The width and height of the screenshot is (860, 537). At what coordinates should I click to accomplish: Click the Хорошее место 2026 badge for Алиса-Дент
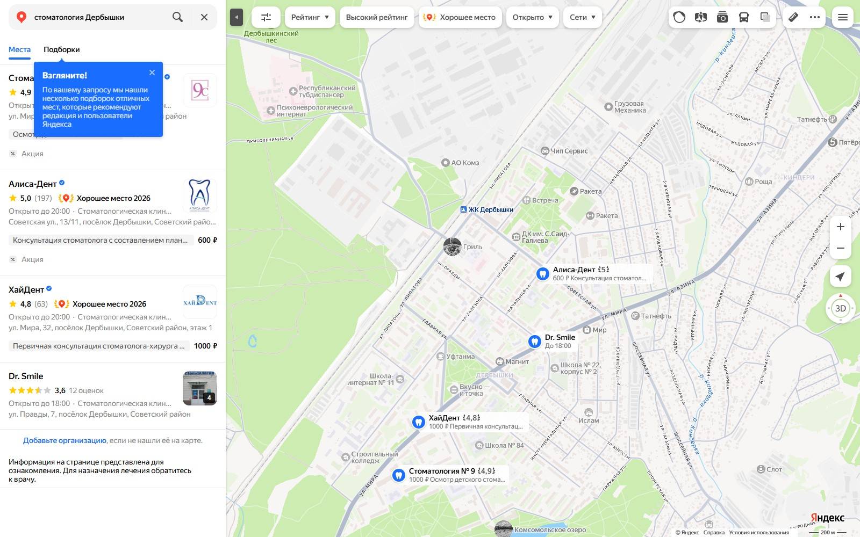point(105,198)
